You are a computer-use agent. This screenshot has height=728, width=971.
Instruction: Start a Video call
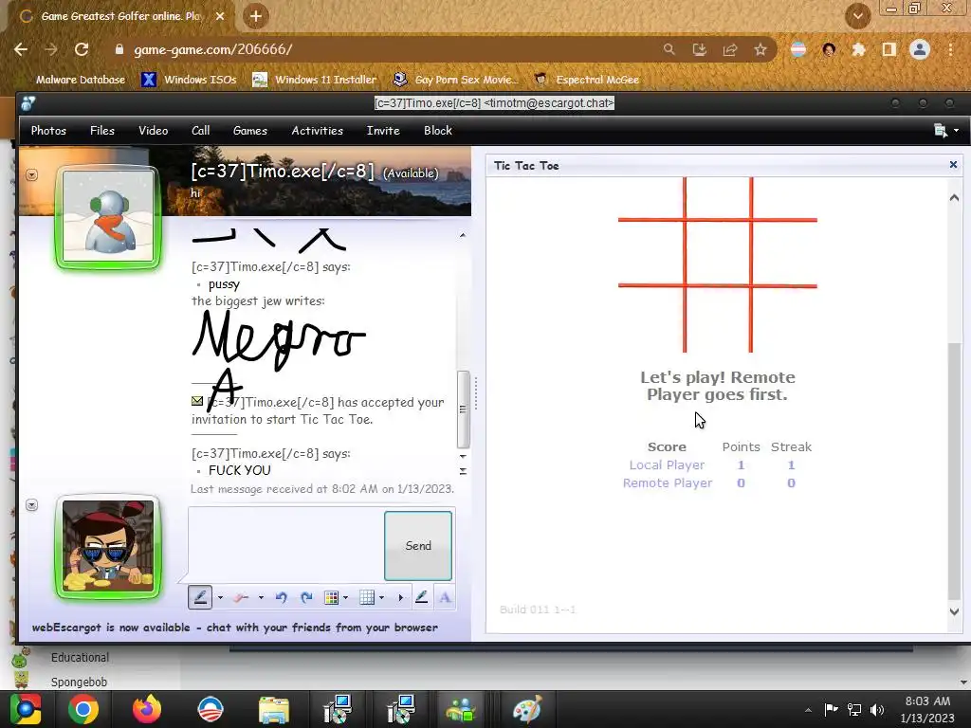tap(153, 131)
